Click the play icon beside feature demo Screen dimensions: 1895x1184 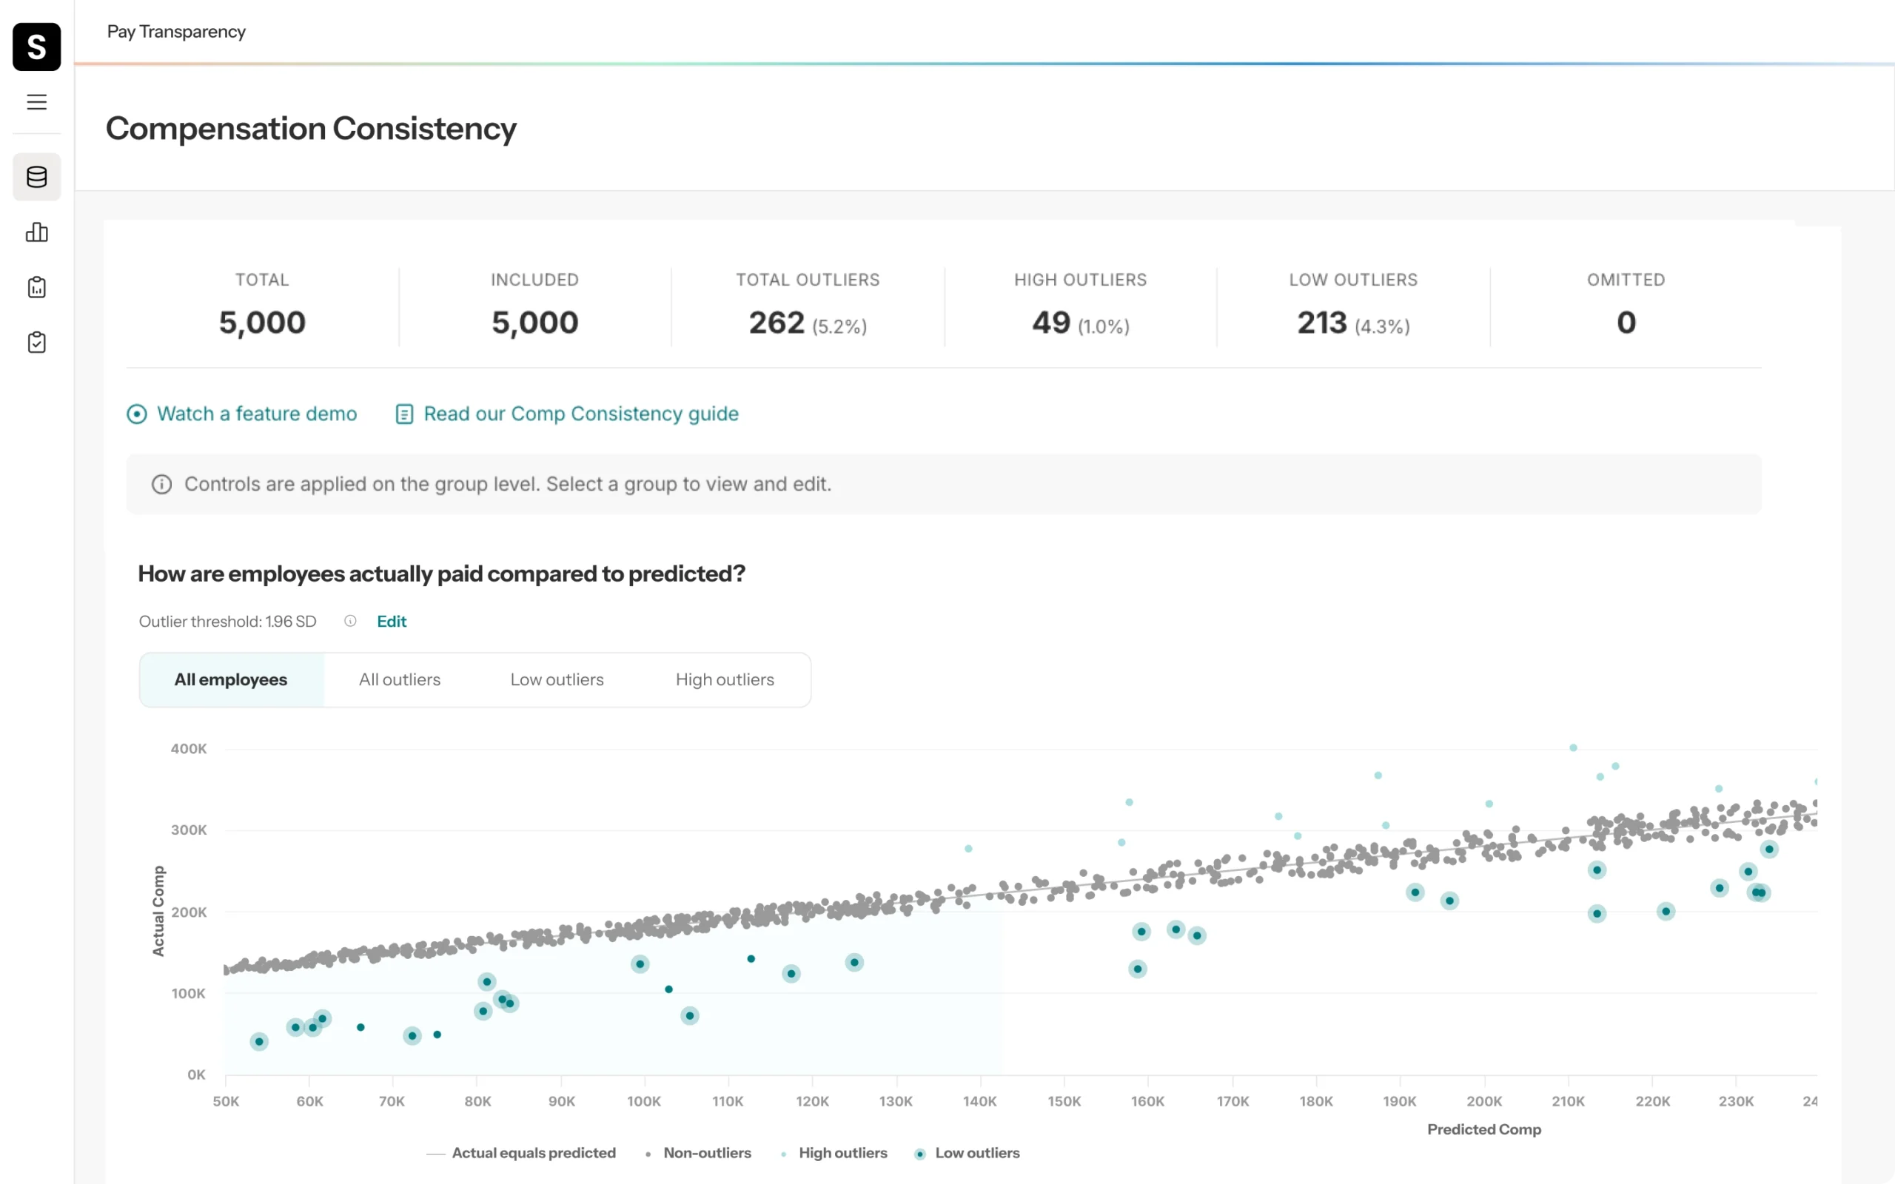(x=137, y=414)
